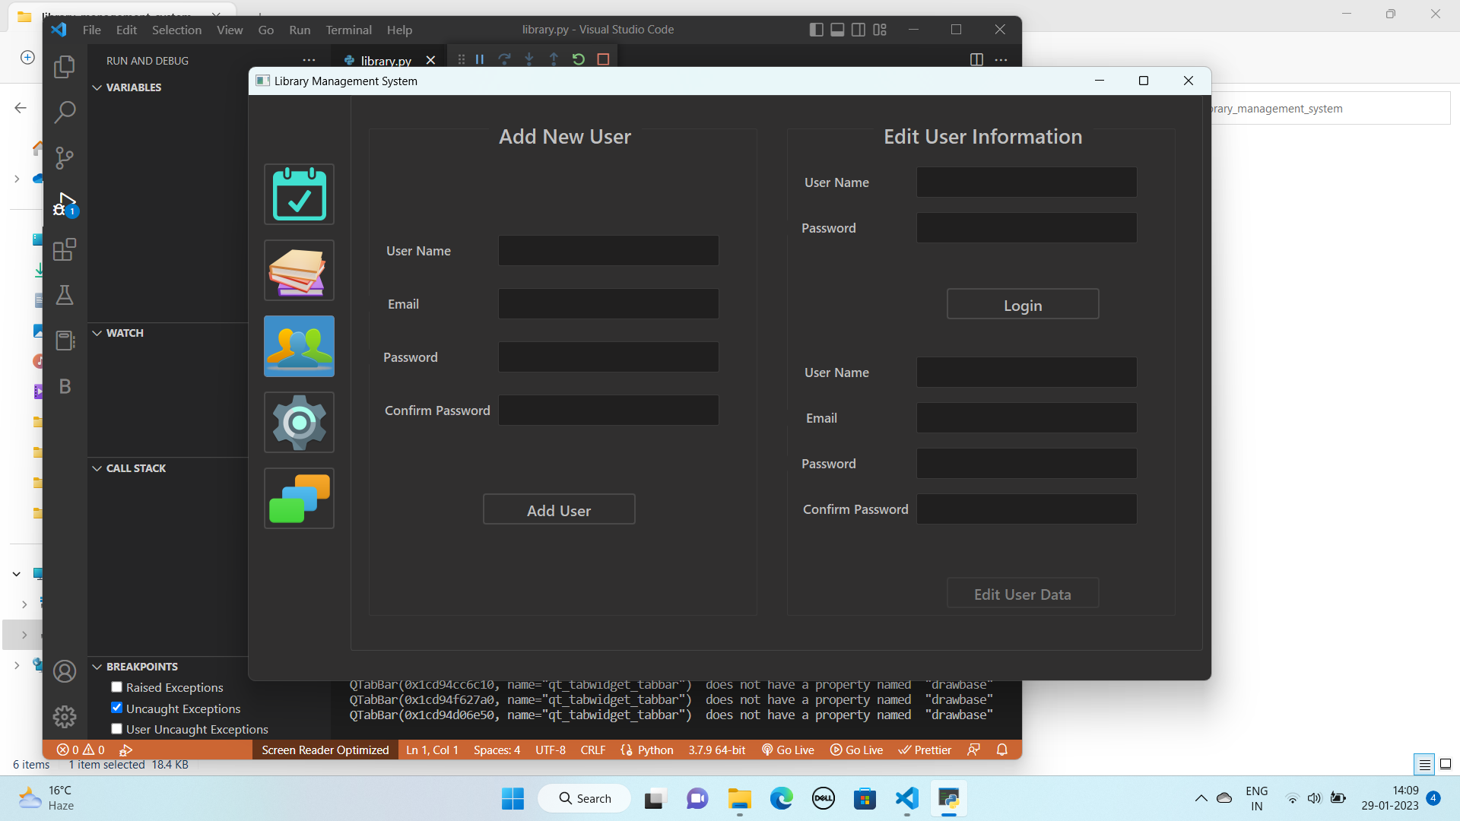Click the Add User button
Viewport: 1460px width, 821px height.
click(x=559, y=509)
